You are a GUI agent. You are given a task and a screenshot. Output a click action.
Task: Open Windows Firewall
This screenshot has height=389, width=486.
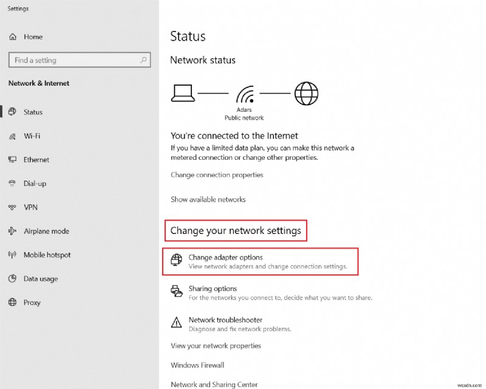[x=197, y=365]
